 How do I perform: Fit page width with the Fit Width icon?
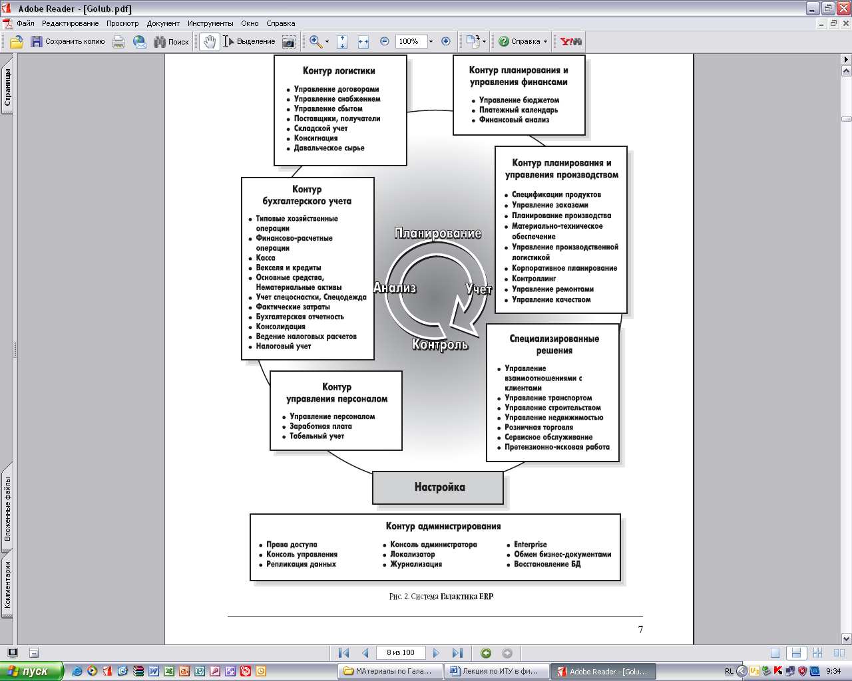363,41
